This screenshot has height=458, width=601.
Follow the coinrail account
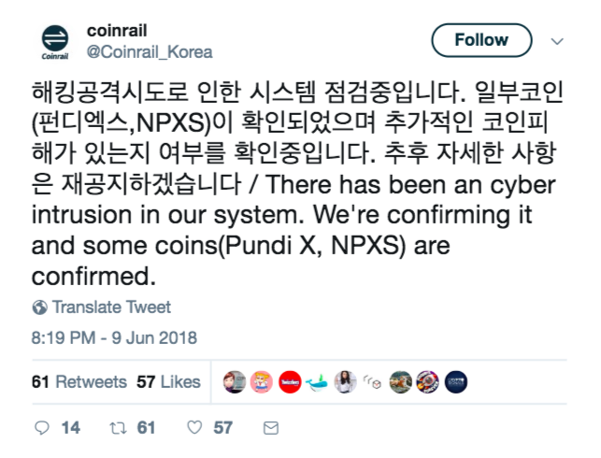coord(481,40)
